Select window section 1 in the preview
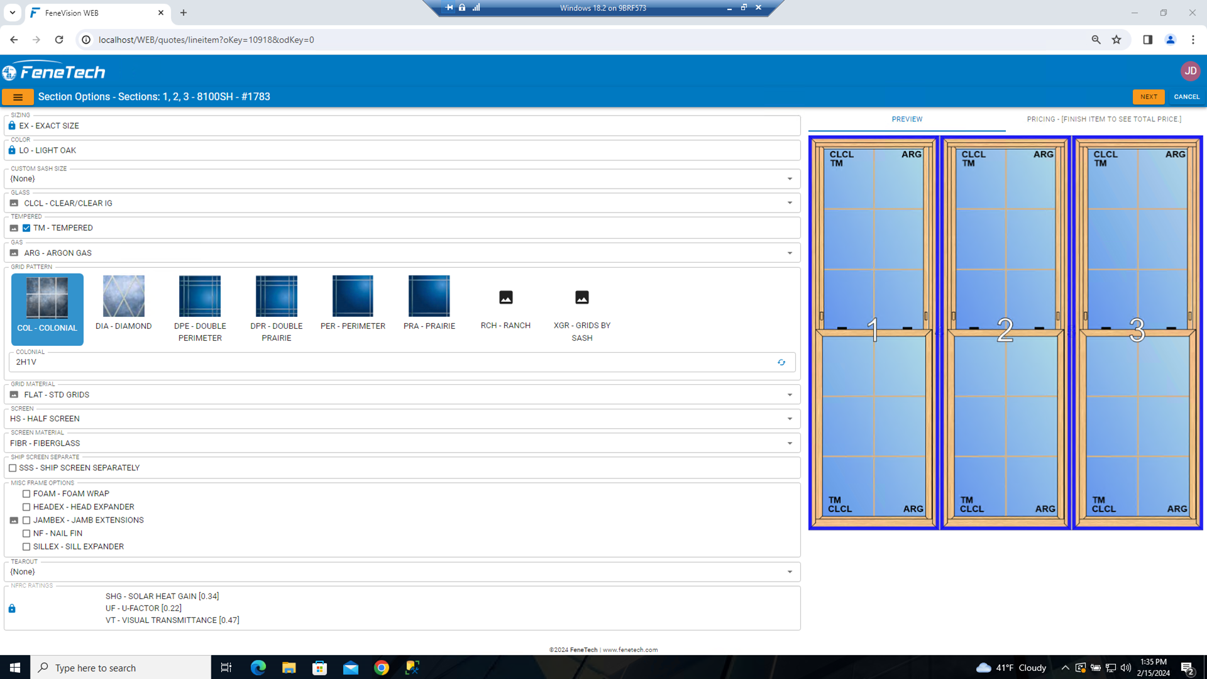The height and width of the screenshot is (679, 1207). click(874, 333)
